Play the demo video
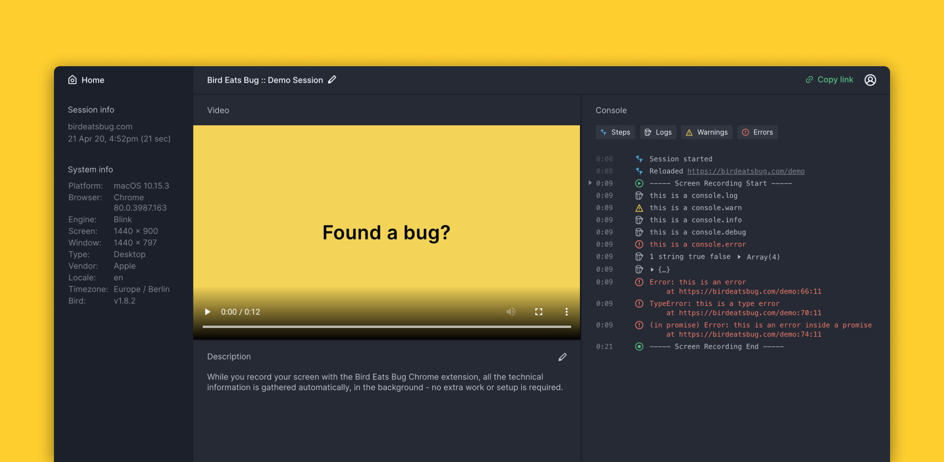Screen dimensions: 944x462 pos(207,312)
